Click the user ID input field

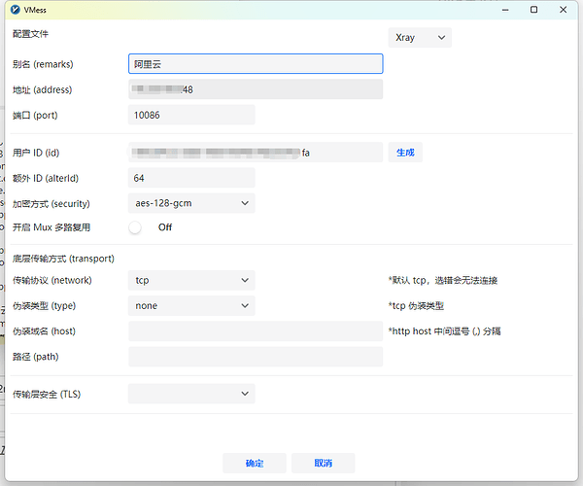pos(256,153)
